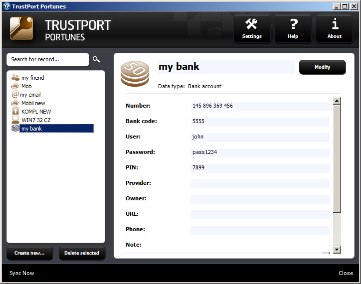Click the details scrollbar up arrow

coord(337,101)
